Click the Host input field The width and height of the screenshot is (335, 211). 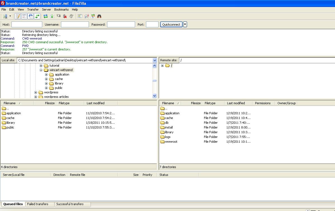point(27,25)
